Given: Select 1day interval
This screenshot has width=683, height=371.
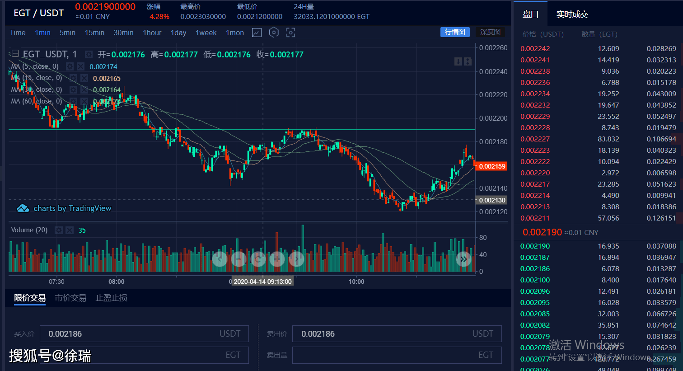Looking at the screenshot, I should [x=178, y=33].
